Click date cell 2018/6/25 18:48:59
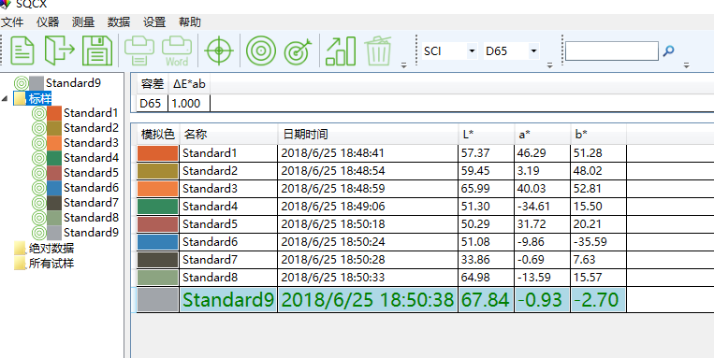The image size is (714, 358). click(368, 189)
